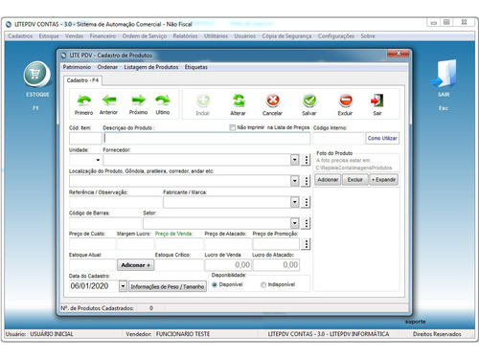
Task: Open Ordem de Serviço menu
Action: [145, 36]
